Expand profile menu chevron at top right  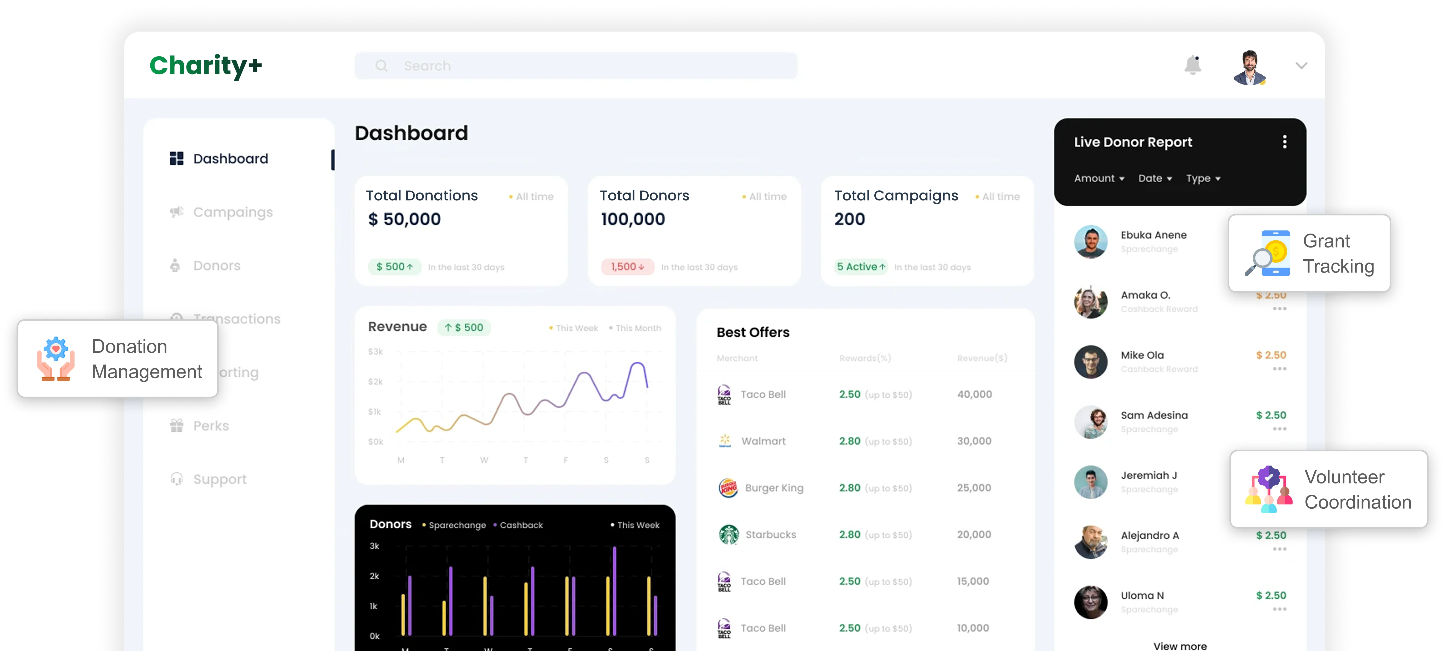click(1301, 66)
